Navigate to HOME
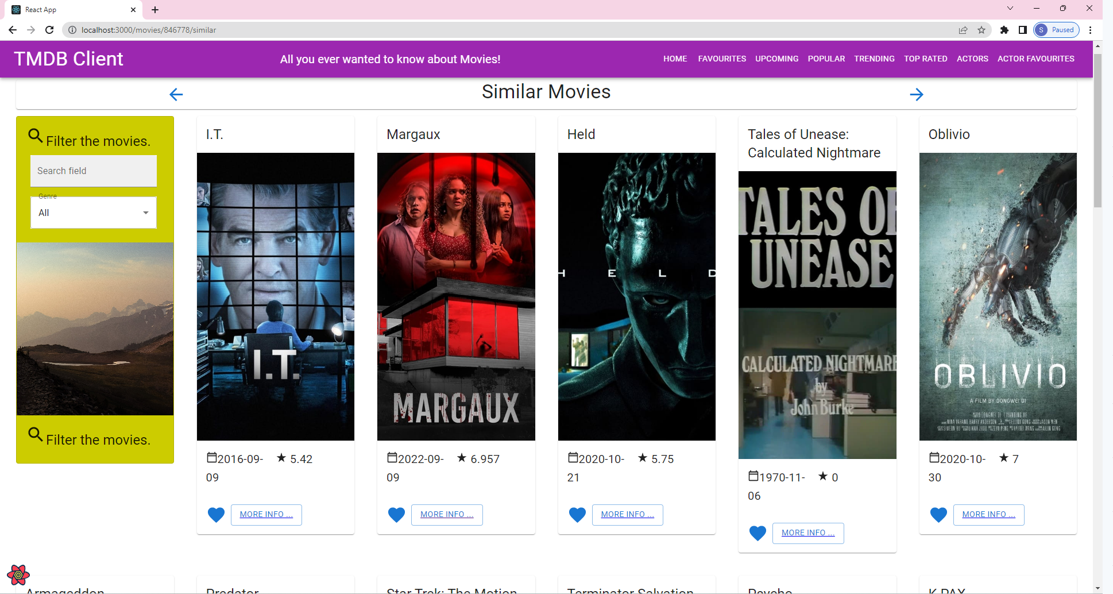The image size is (1113, 594). [675, 59]
